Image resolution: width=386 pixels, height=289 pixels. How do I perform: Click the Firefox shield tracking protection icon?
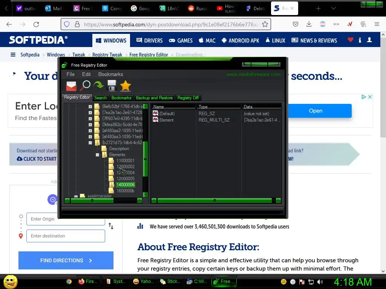(x=67, y=24)
